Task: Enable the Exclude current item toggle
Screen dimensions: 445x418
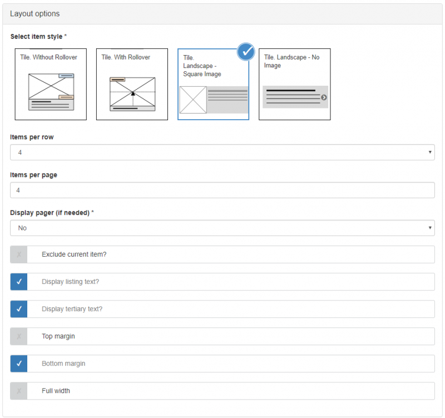Action: coord(19,254)
